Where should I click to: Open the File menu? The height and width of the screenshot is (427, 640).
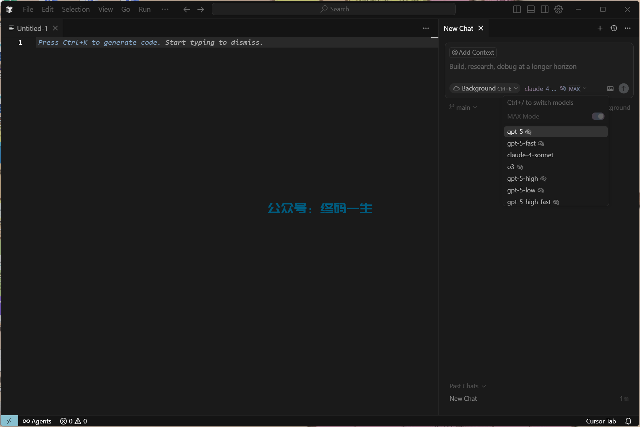[x=28, y=9]
